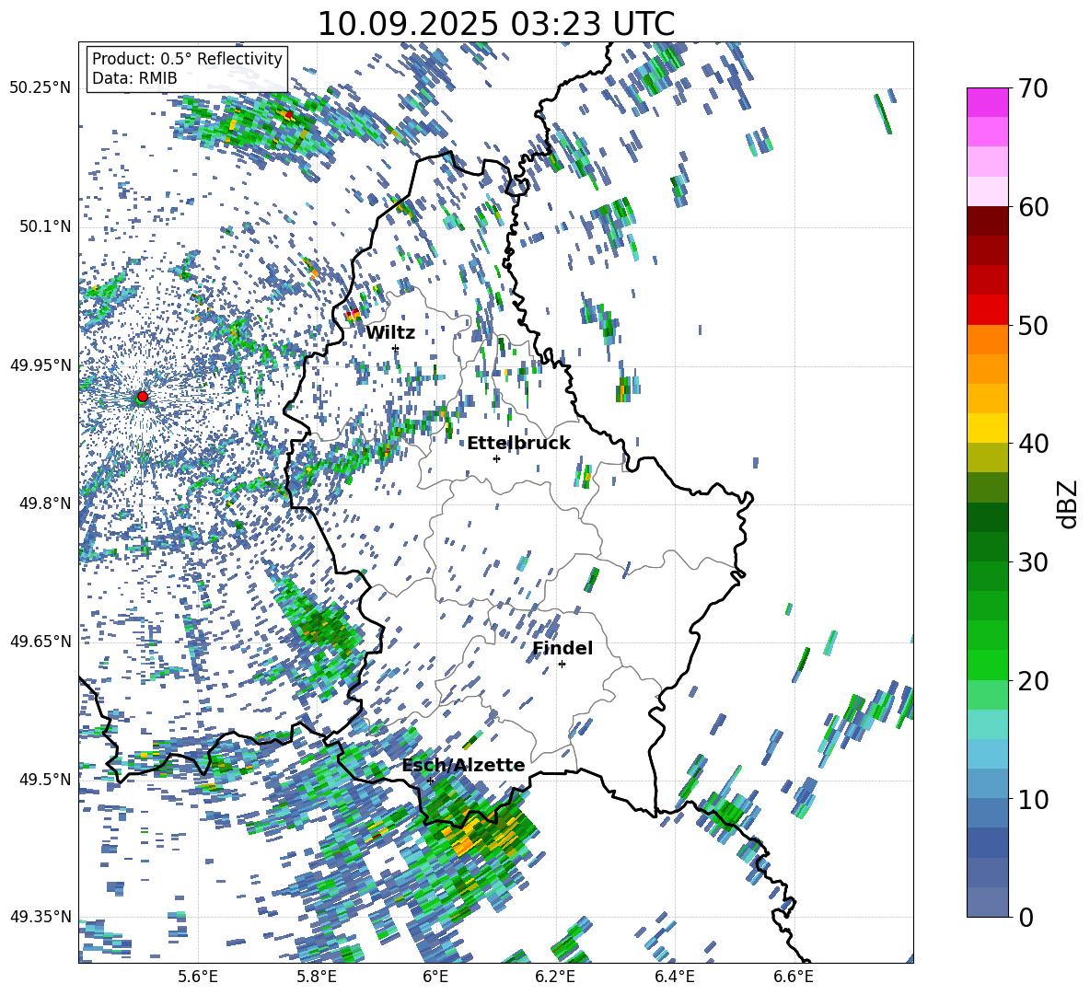Click the 6.6°E longitude label
Viewport: 1090px width, 995px height.
[x=794, y=978]
